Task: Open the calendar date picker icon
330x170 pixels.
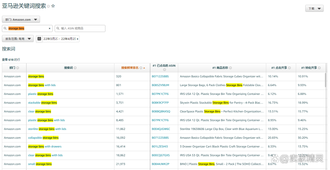Action: 39,39
